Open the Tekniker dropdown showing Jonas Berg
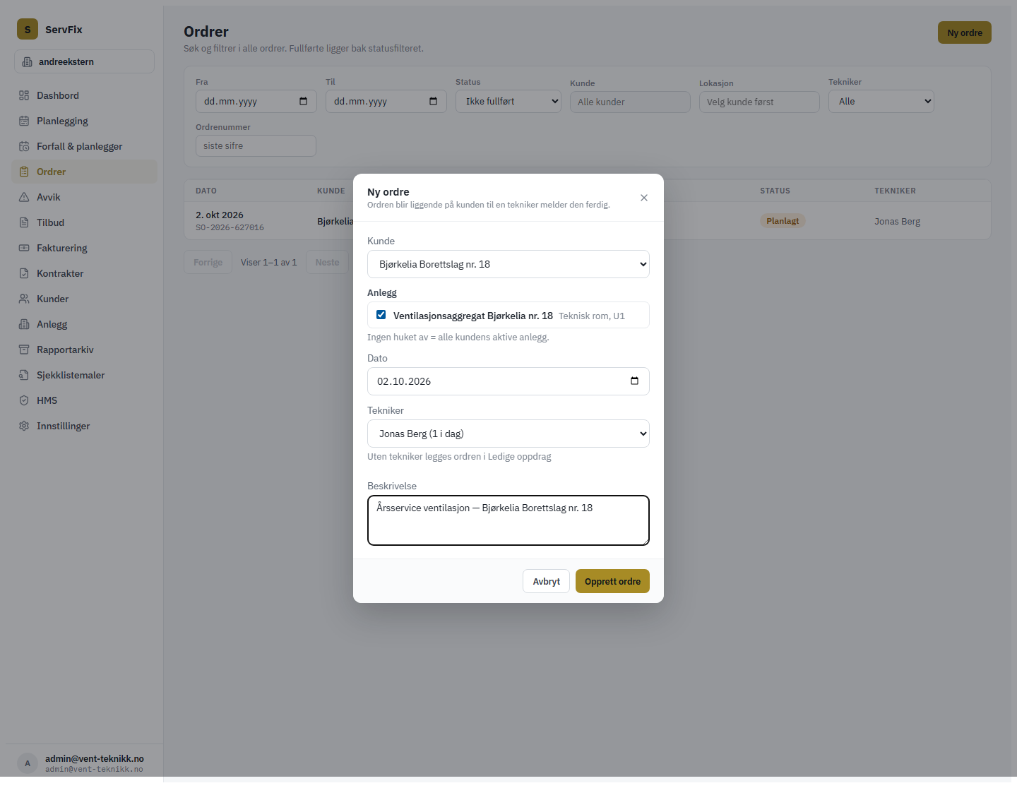The width and height of the screenshot is (1017, 788). point(509,434)
